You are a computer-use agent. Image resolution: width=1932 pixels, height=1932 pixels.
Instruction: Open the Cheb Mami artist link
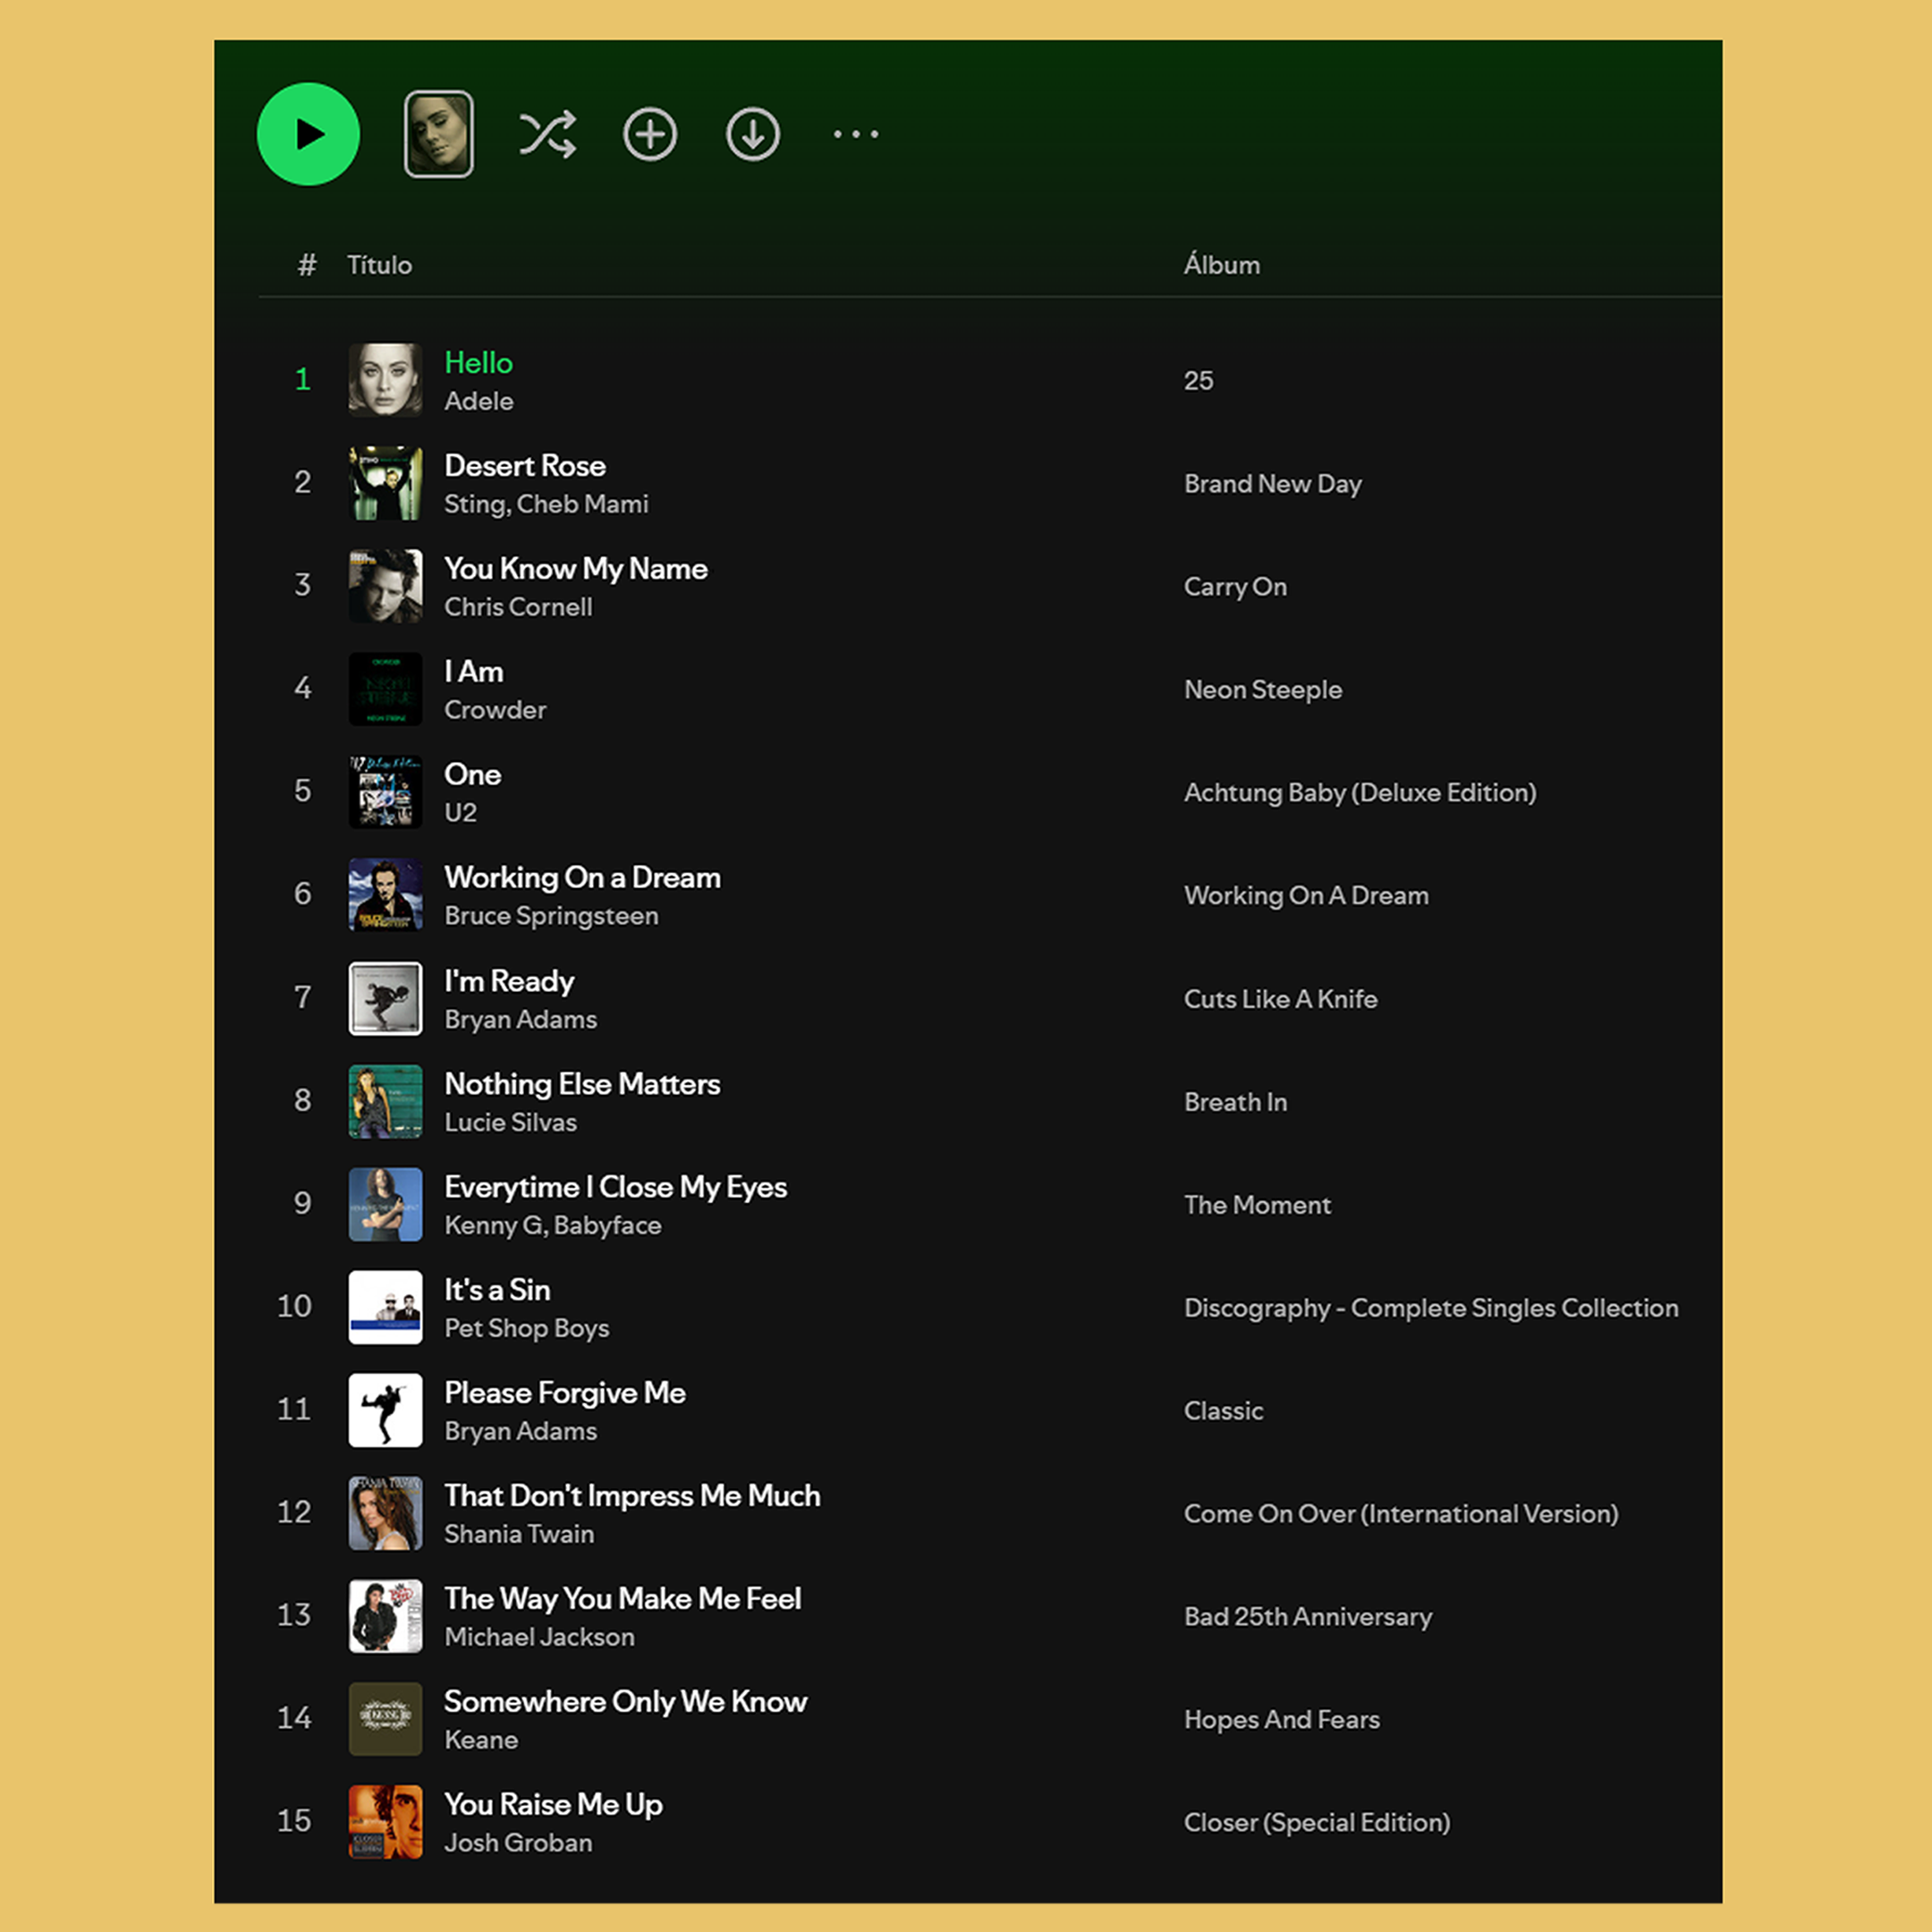pos(583,504)
